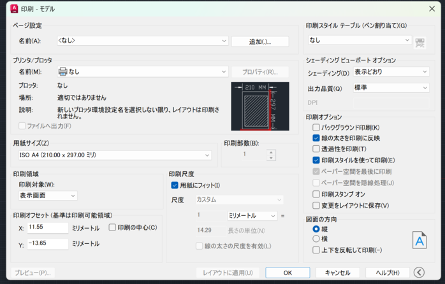Open 出力品質(Q) 標準 dropdown
The height and width of the screenshot is (284, 445).
tap(391, 88)
